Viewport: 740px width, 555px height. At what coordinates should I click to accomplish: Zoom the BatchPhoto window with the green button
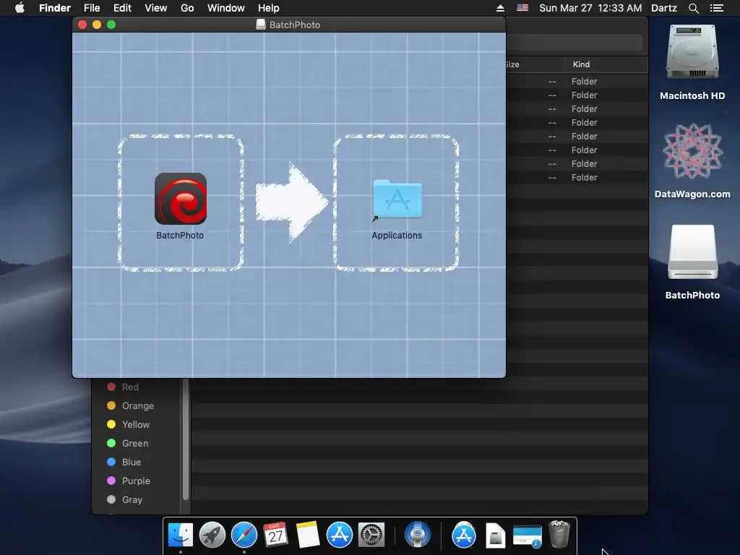tap(111, 25)
